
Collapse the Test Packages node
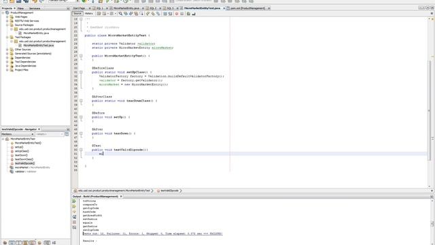[x=7, y=37]
